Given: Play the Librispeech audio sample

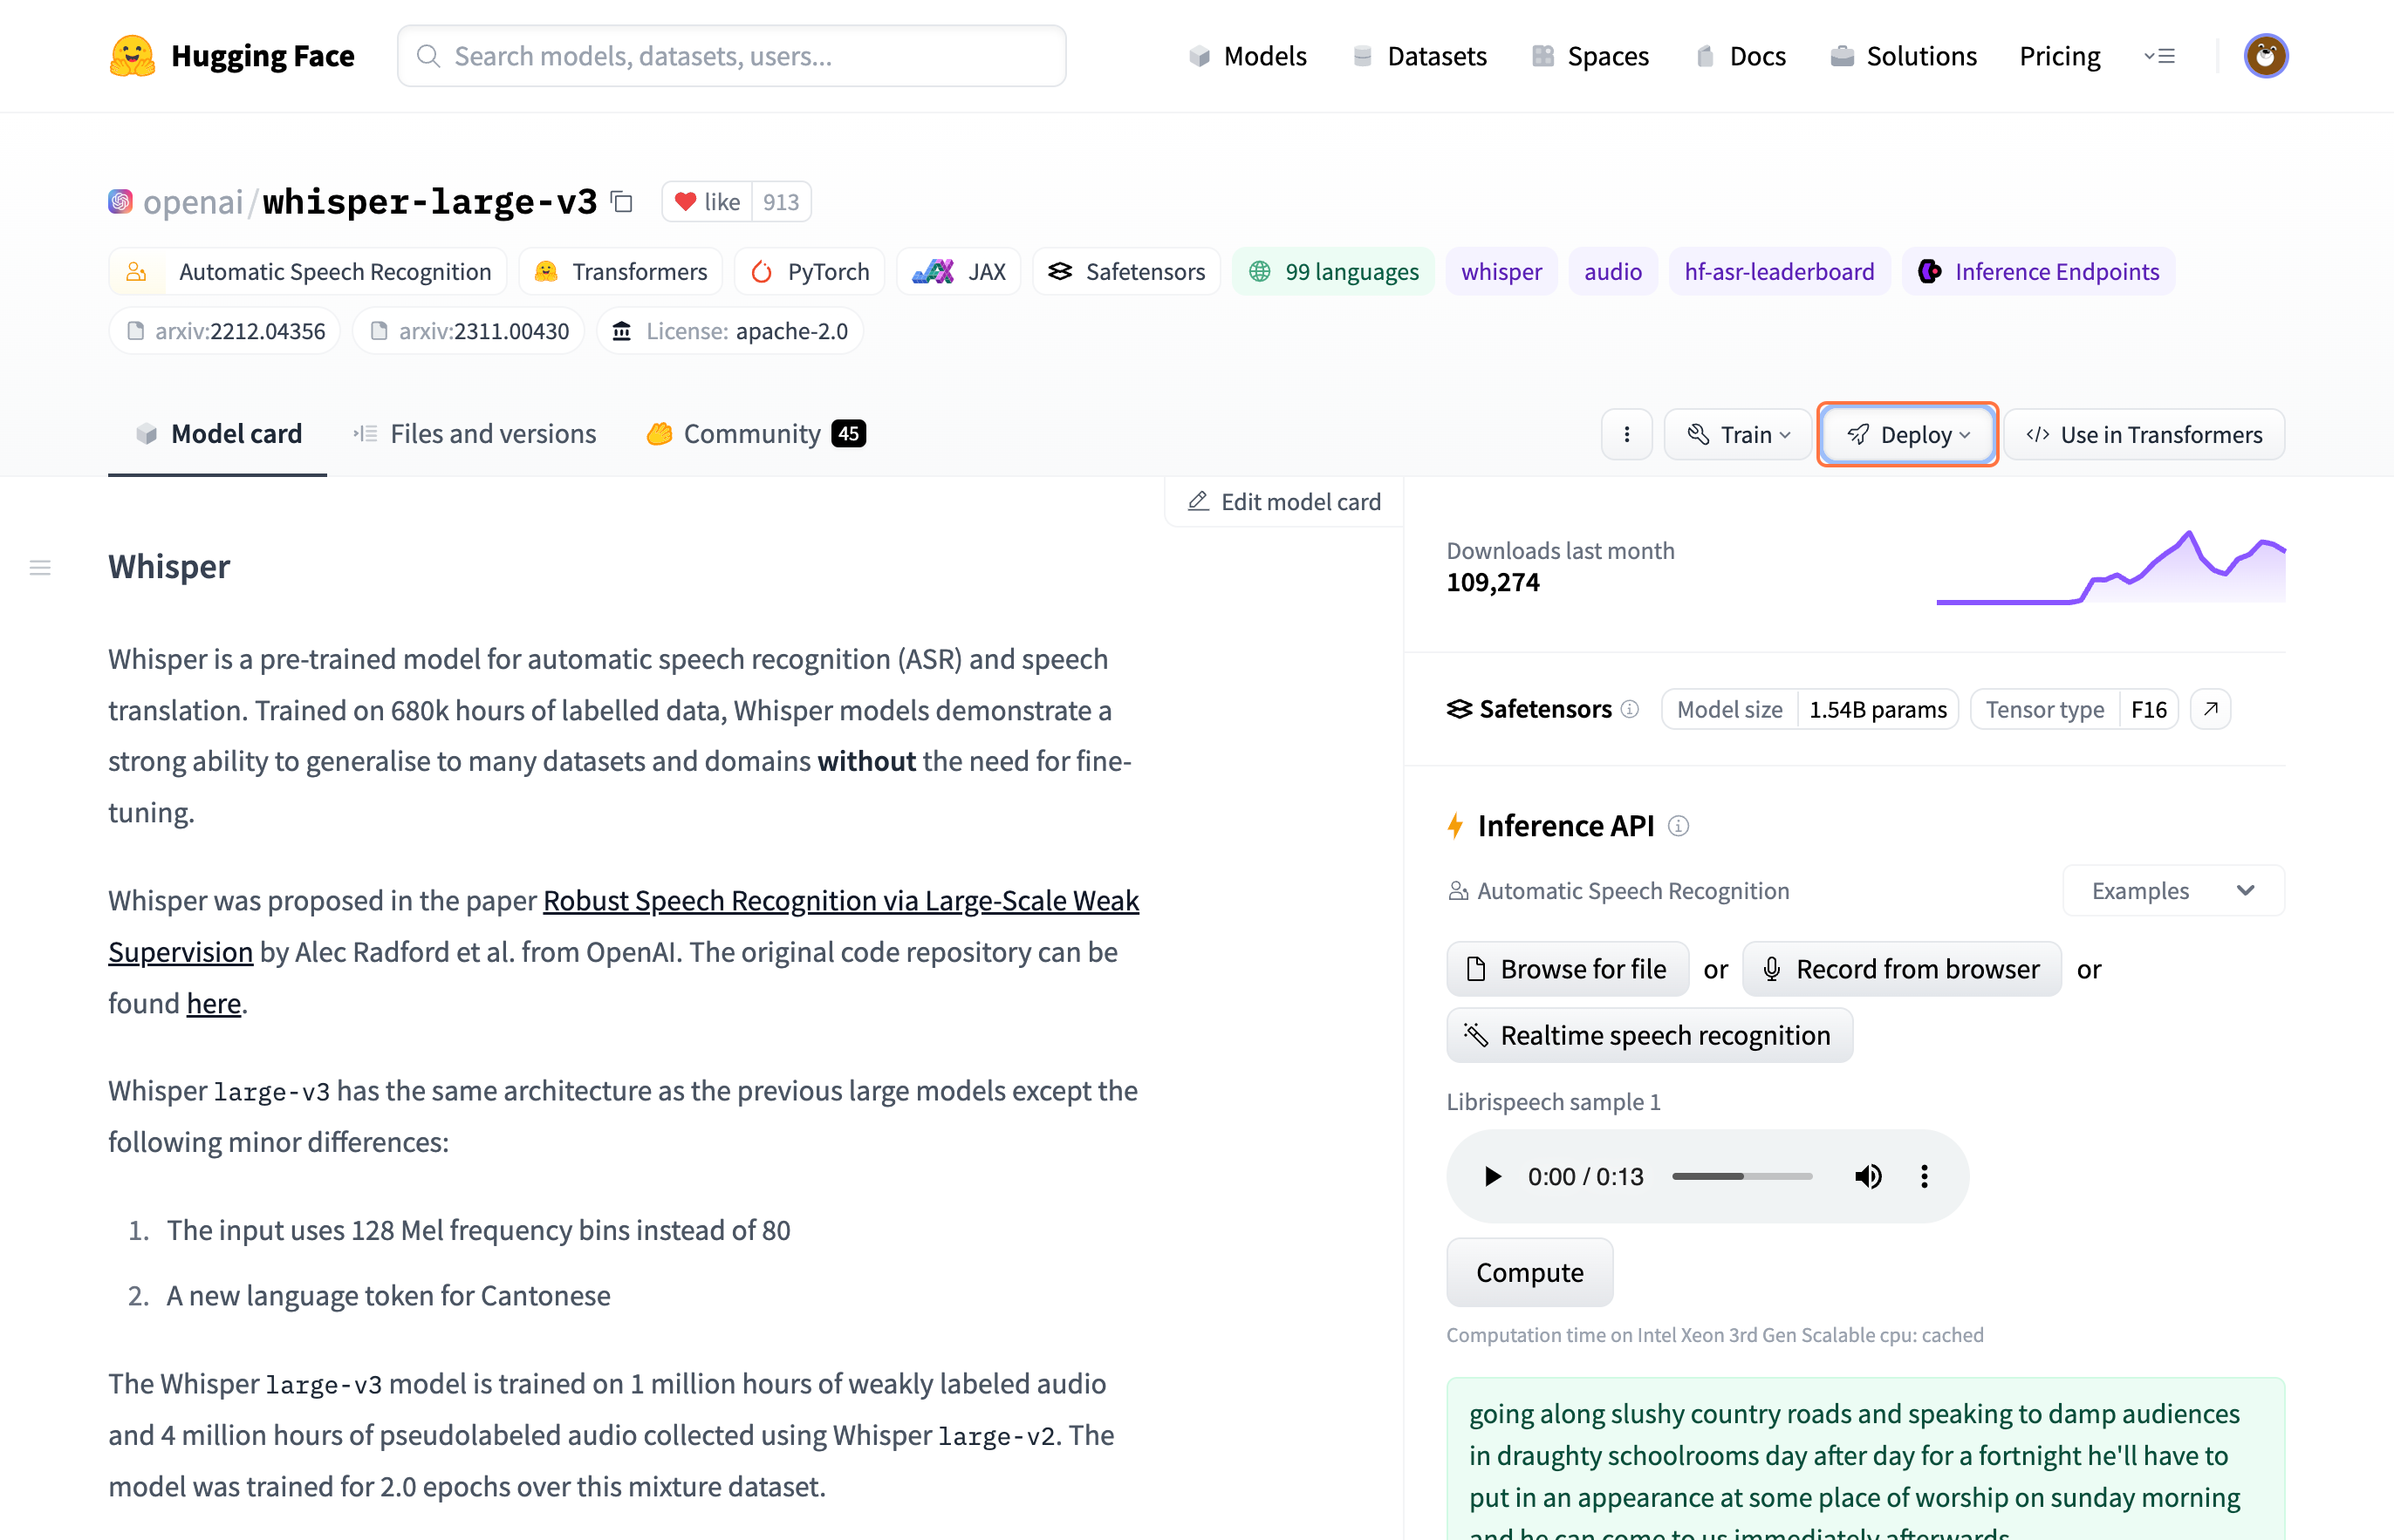Looking at the screenshot, I should 1492,1176.
